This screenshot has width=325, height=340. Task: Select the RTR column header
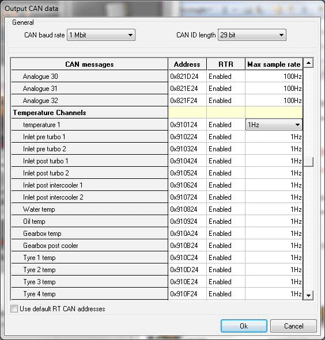(x=226, y=64)
